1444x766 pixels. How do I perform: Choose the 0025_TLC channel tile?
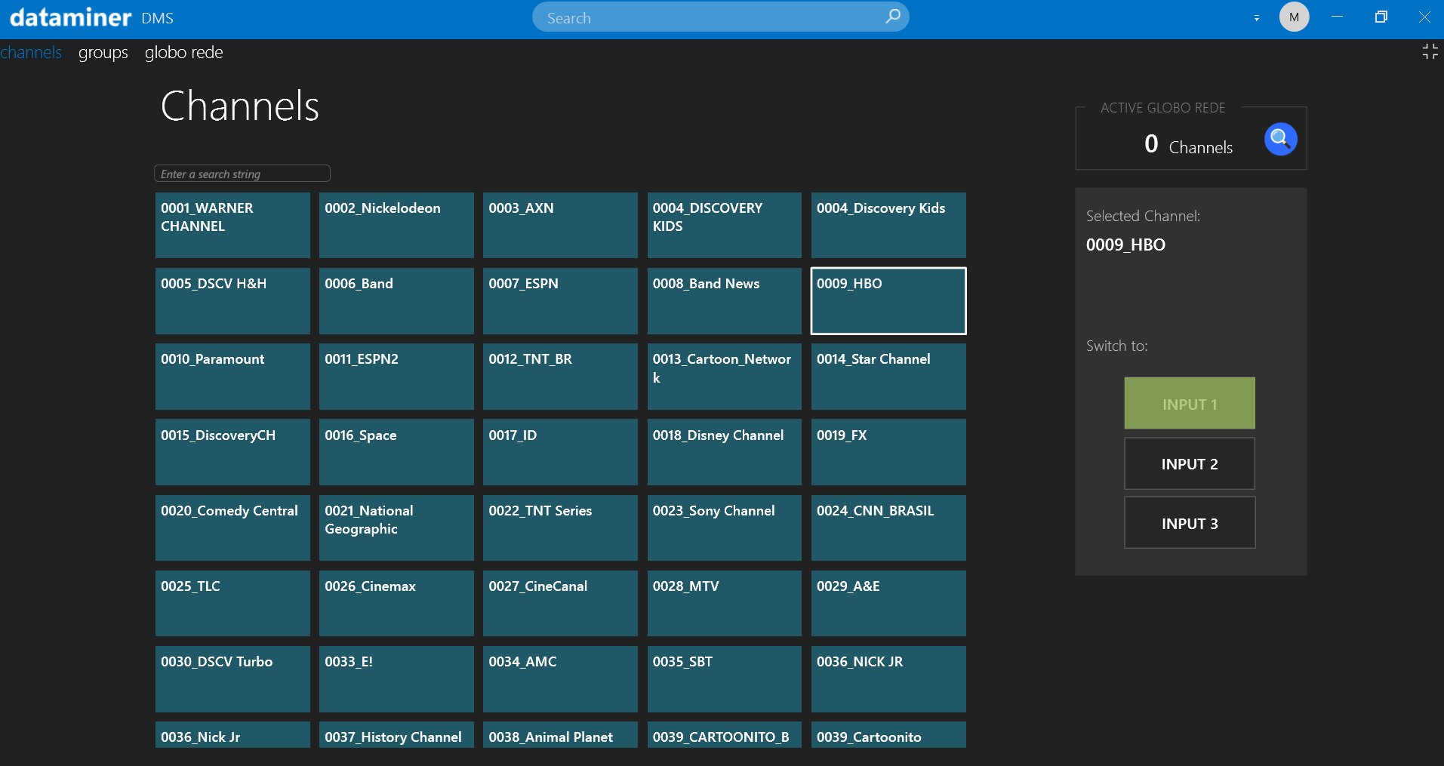tap(232, 603)
